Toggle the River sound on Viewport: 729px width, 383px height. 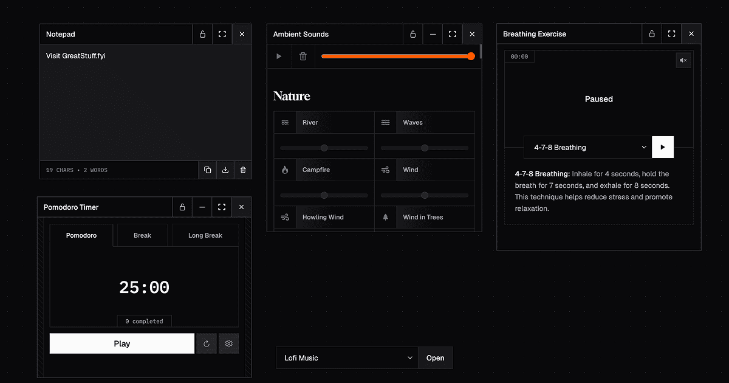(324, 122)
